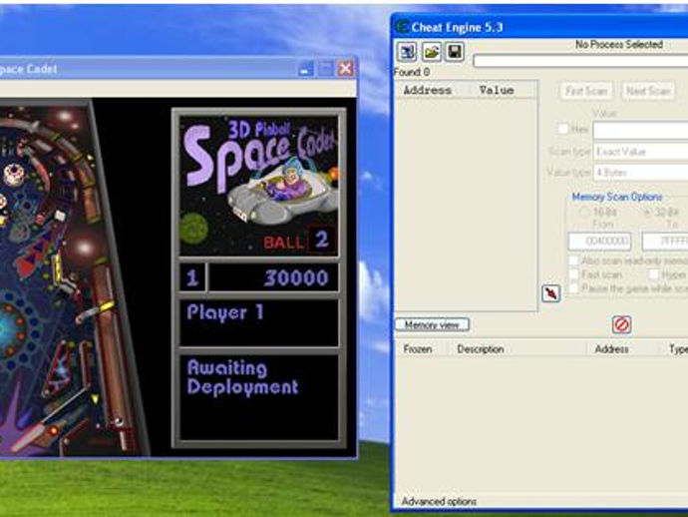The image size is (688, 517).
Task: Click the 30000 score display
Action: 274,277
